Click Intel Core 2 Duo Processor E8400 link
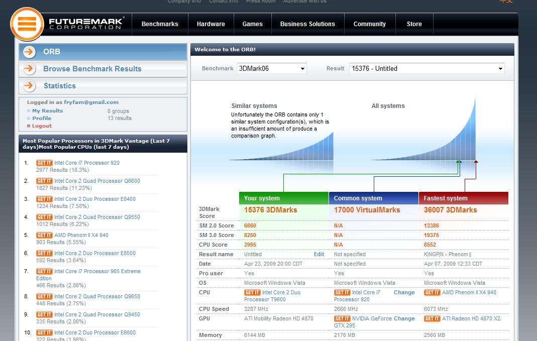Viewport: 537px width, 341px height. pos(95,199)
